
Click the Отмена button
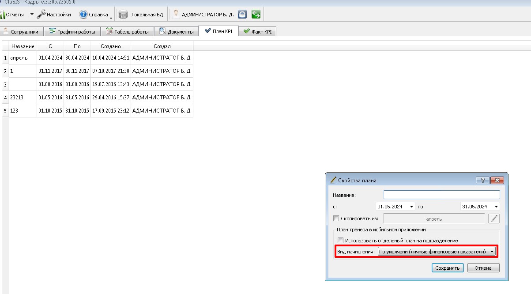point(483,268)
